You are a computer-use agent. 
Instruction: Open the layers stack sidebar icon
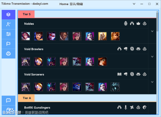click(8, 15)
